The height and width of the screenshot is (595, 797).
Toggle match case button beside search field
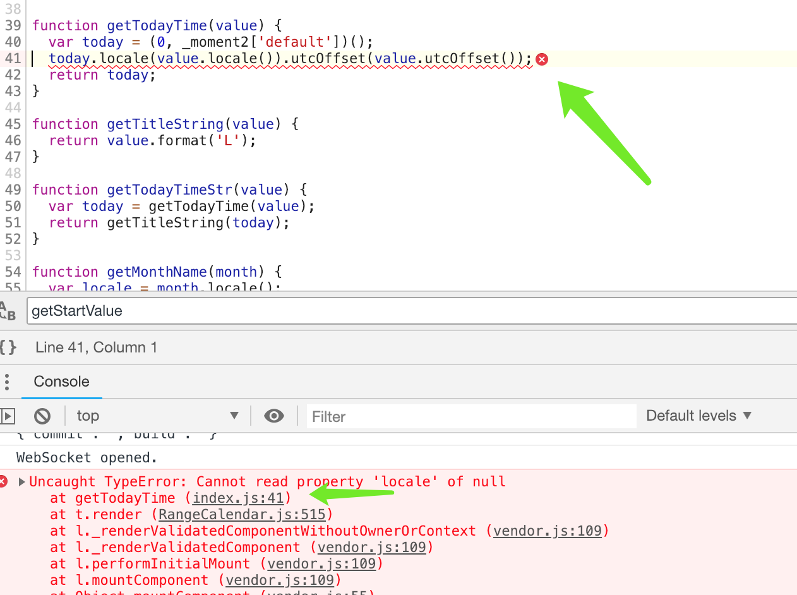tap(7, 311)
